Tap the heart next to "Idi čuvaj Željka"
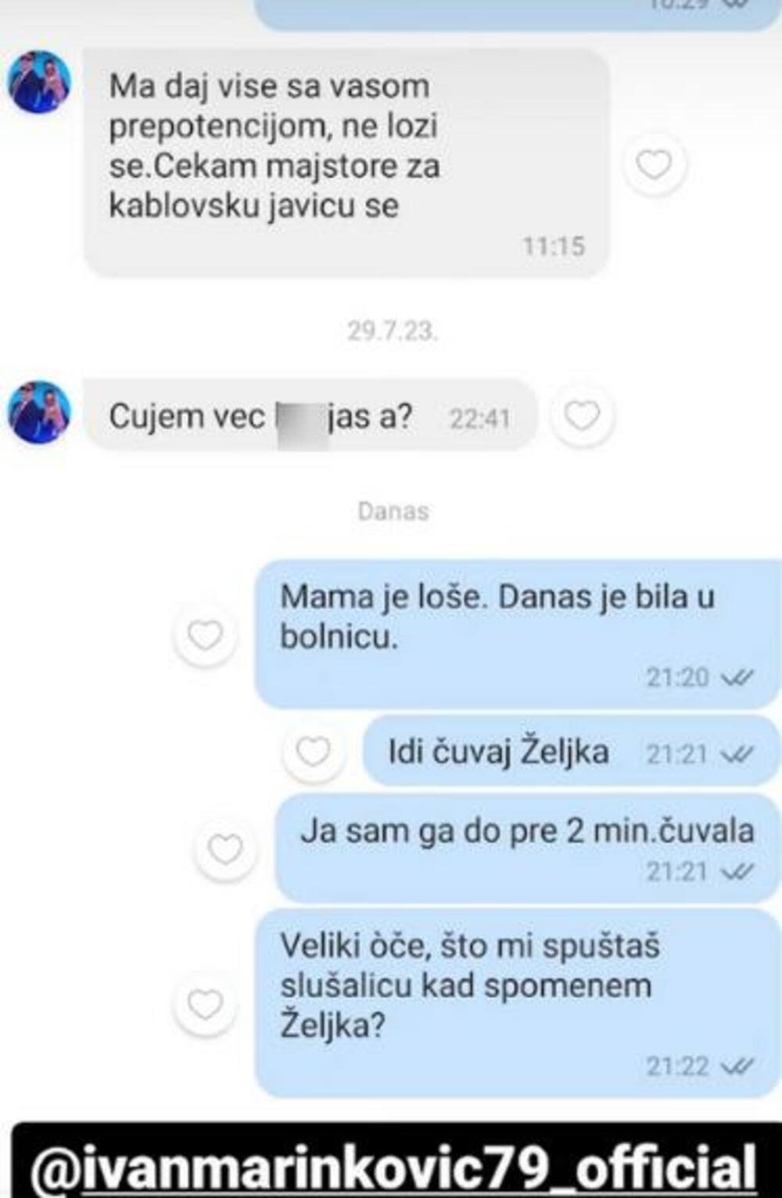 pos(313,752)
